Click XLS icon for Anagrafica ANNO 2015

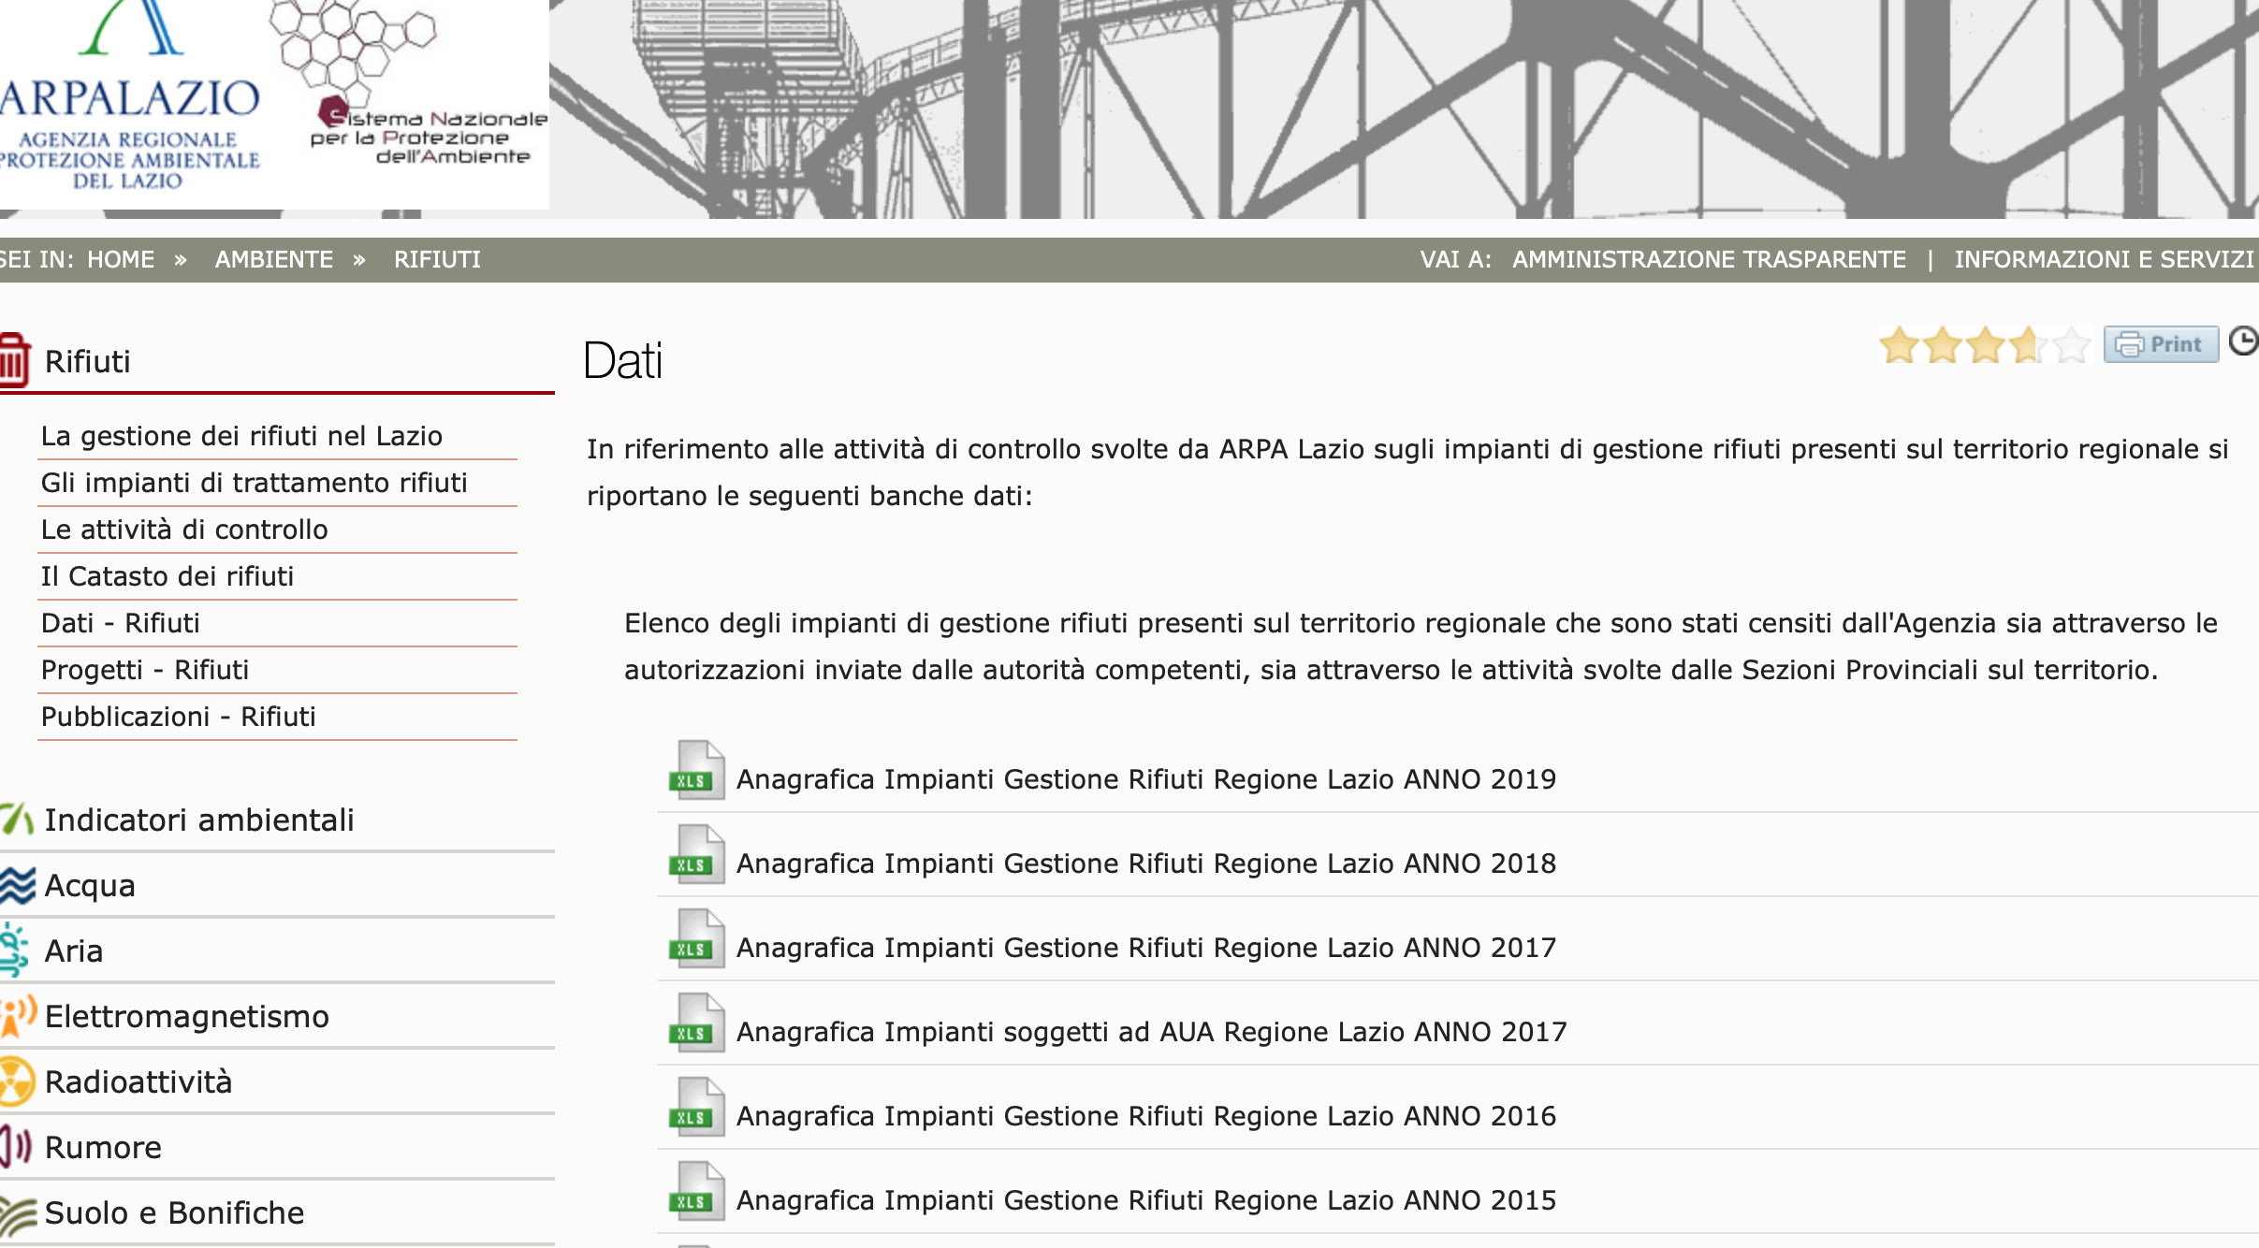(x=697, y=1191)
